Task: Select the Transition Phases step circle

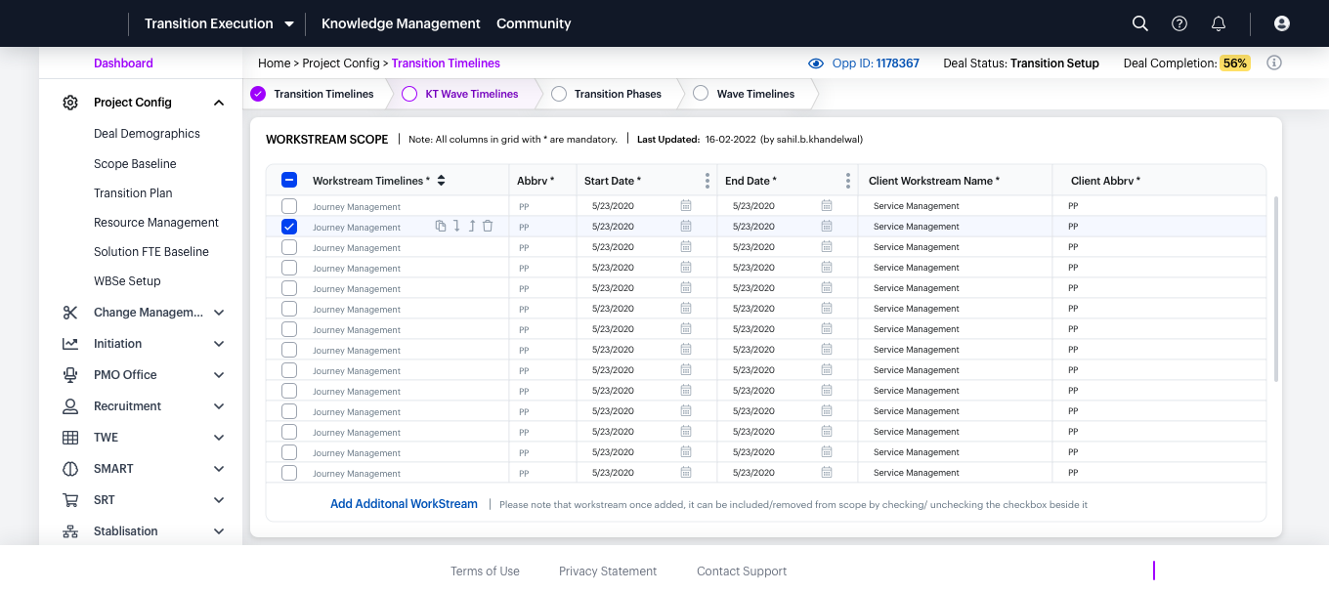Action: point(559,94)
